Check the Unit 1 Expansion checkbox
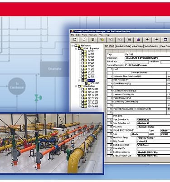 (79, 49)
